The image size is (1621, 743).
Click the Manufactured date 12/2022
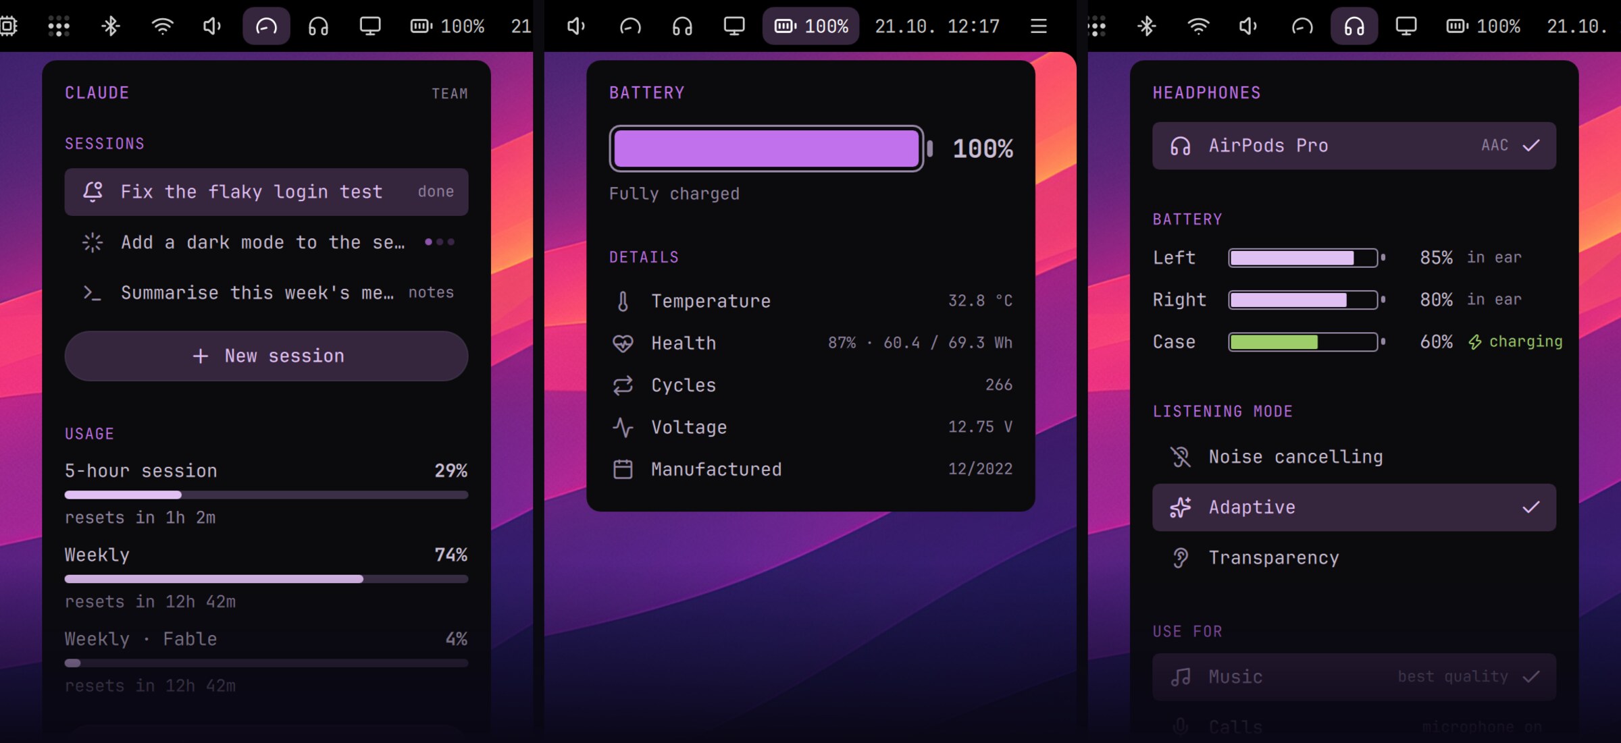point(980,468)
